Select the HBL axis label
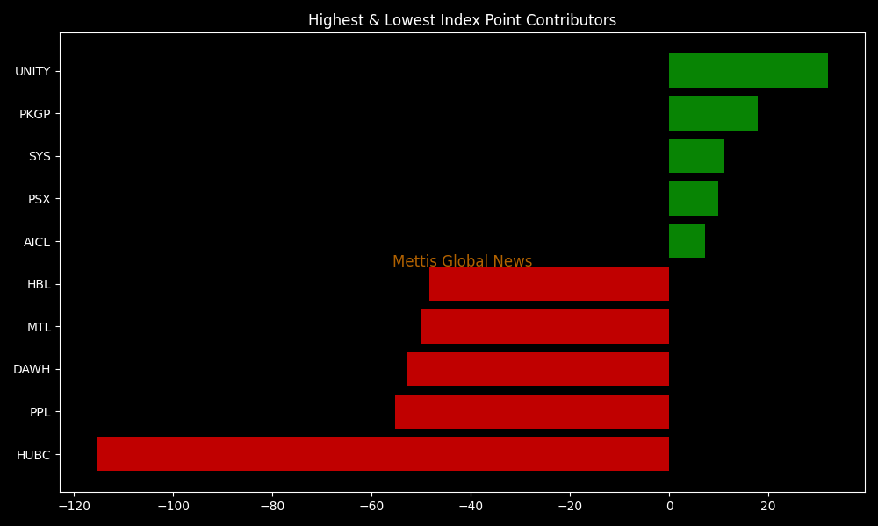878x526 pixels. (40, 285)
